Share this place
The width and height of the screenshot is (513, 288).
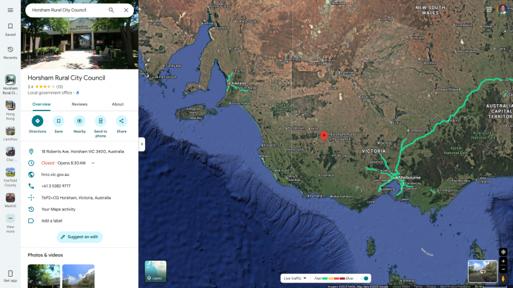click(x=121, y=121)
